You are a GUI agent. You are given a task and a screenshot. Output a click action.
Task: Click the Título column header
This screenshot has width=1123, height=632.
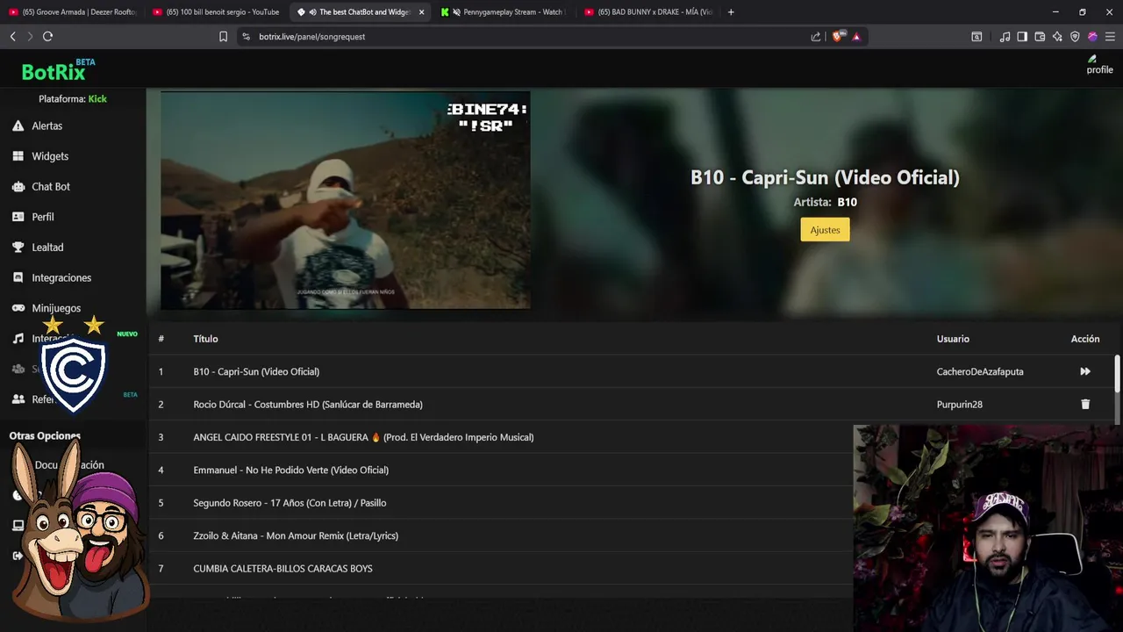point(205,339)
